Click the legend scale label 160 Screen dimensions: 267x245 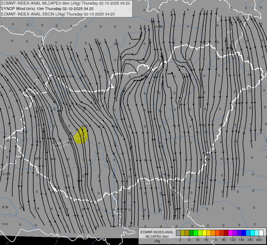point(241,240)
